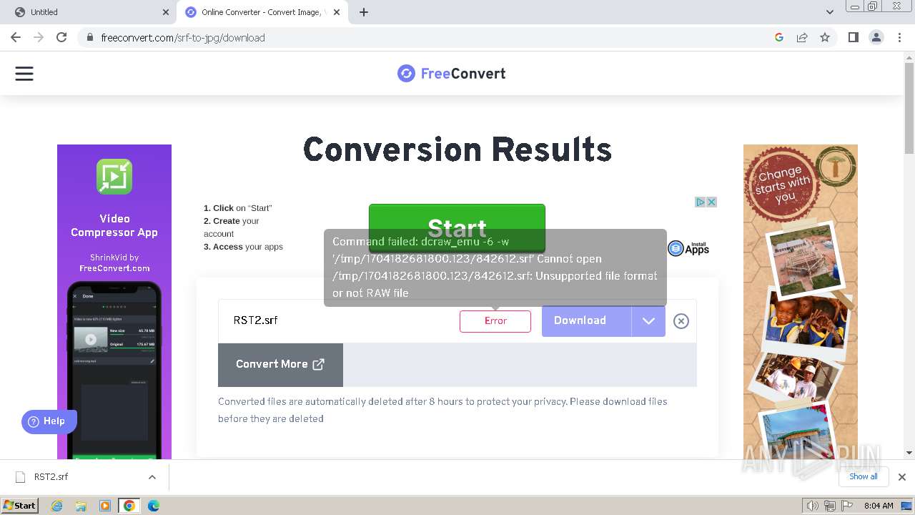Reload the current page

click(x=61, y=37)
